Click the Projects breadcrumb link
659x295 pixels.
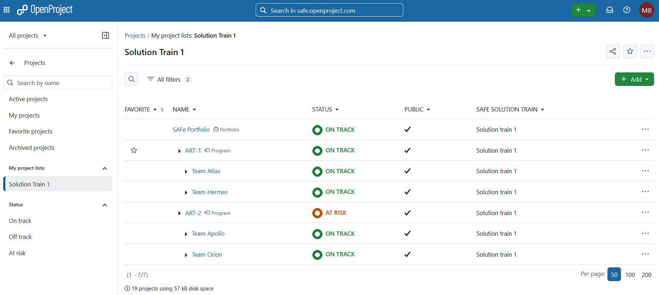point(135,35)
